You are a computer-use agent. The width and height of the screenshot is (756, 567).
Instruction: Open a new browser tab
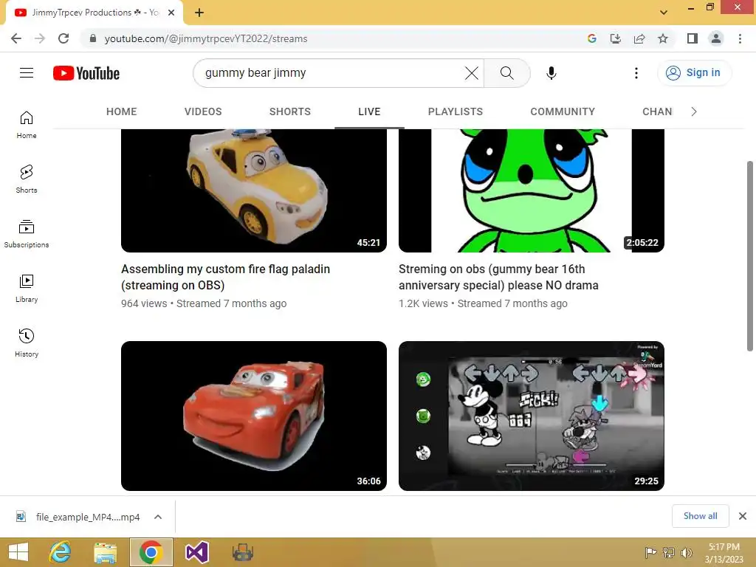pos(199,13)
